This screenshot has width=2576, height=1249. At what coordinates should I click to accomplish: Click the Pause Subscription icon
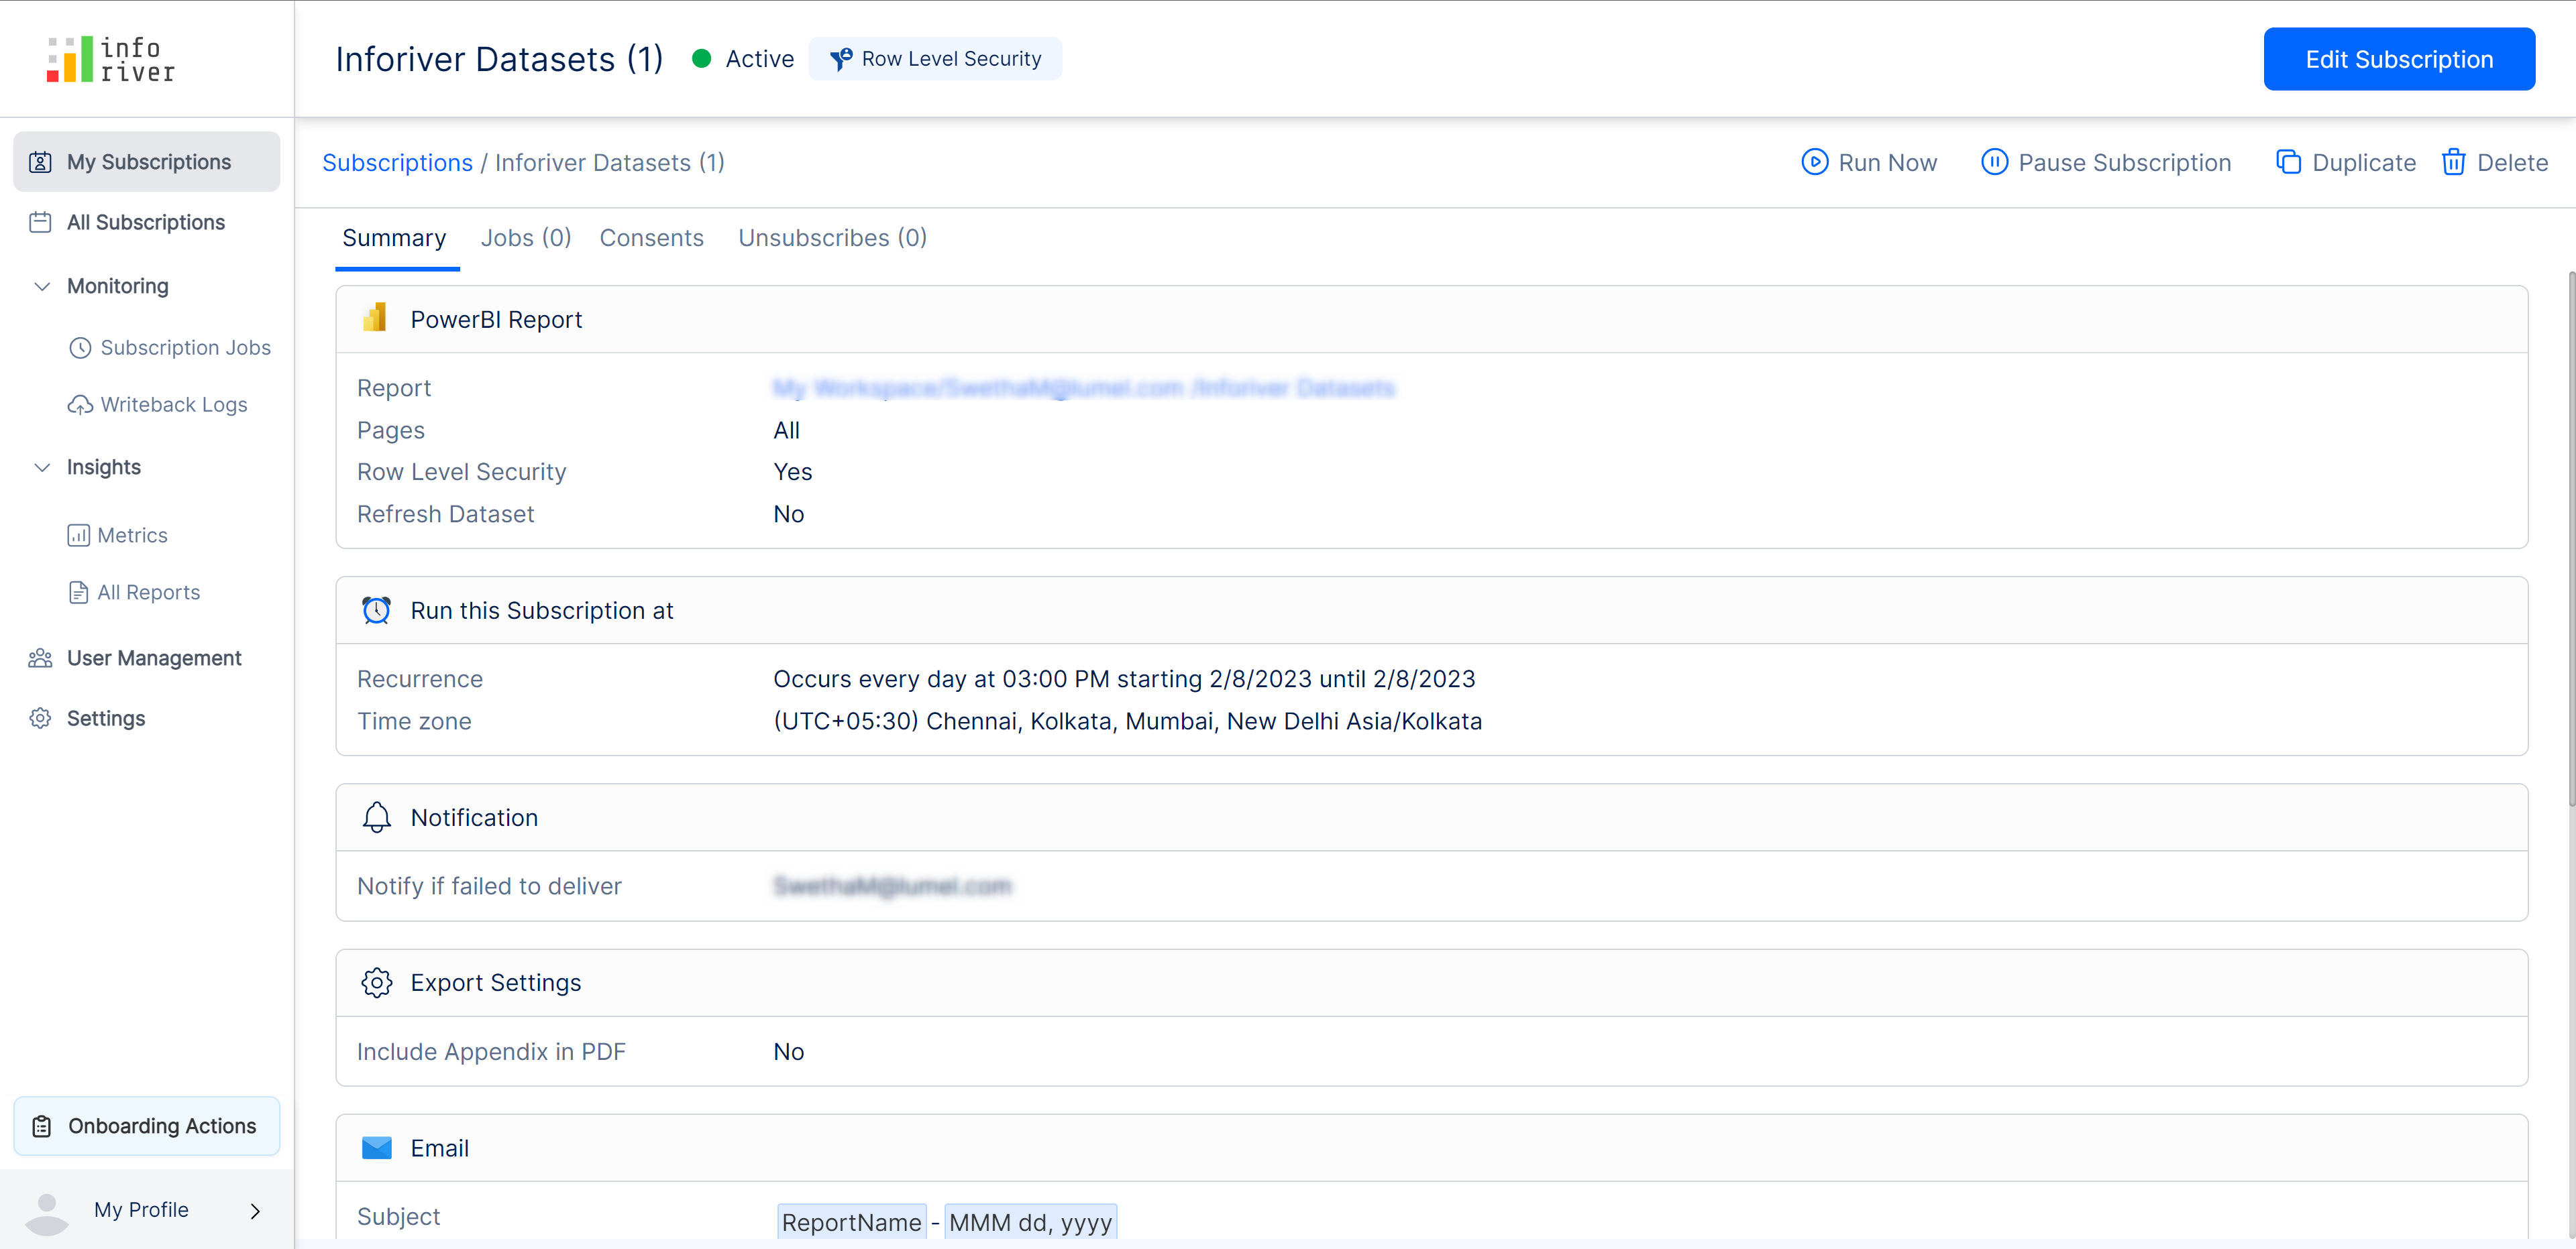tap(1994, 163)
